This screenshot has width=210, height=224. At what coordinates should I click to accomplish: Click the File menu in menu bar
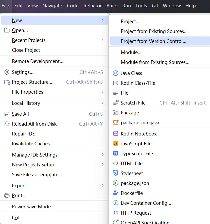point(5,6)
